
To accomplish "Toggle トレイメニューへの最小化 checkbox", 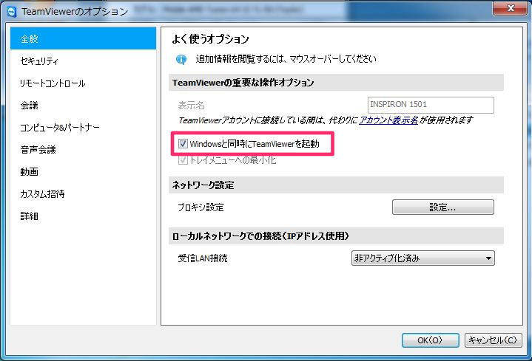I will 183,160.
